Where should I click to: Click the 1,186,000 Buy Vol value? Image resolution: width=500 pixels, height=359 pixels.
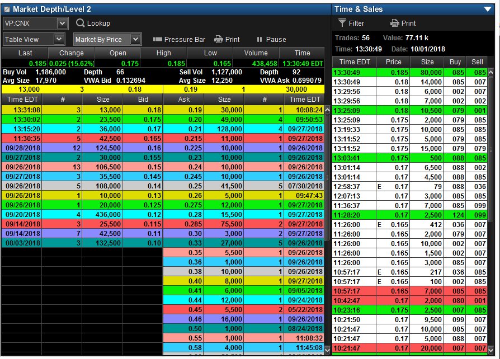pos(50,72)
